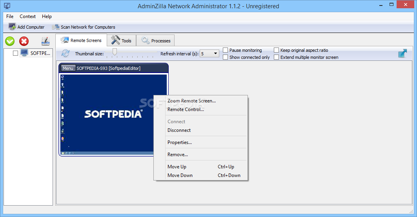Choose Move Up menu entry

(201, 167)
